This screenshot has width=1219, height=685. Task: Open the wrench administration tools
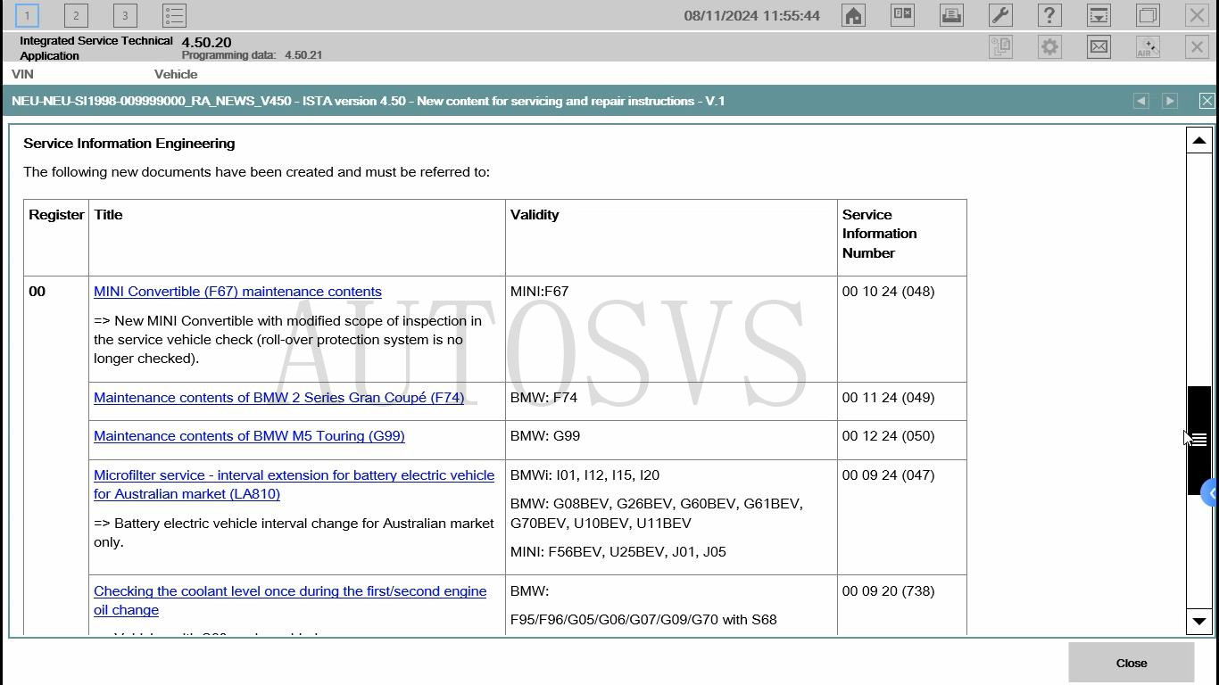tap(1000, 15)
